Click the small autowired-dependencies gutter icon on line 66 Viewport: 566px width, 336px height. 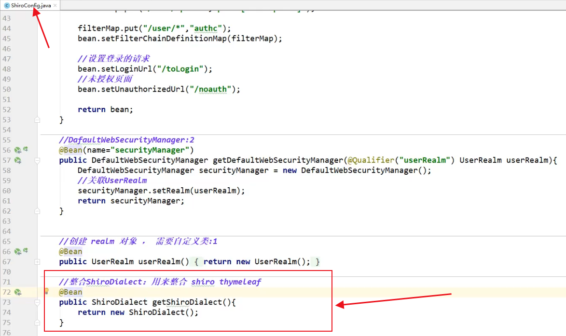click(26, 250)
